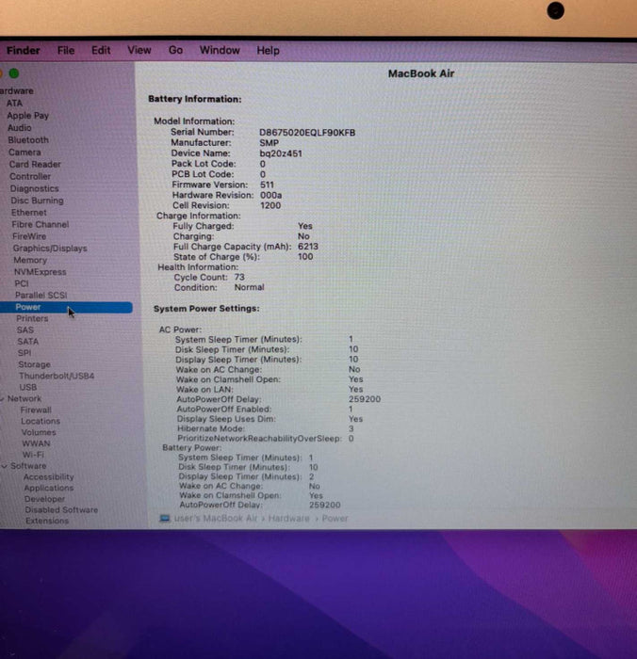
Task: Click Device Name value bq20z451
Action: tap(281, 153)
